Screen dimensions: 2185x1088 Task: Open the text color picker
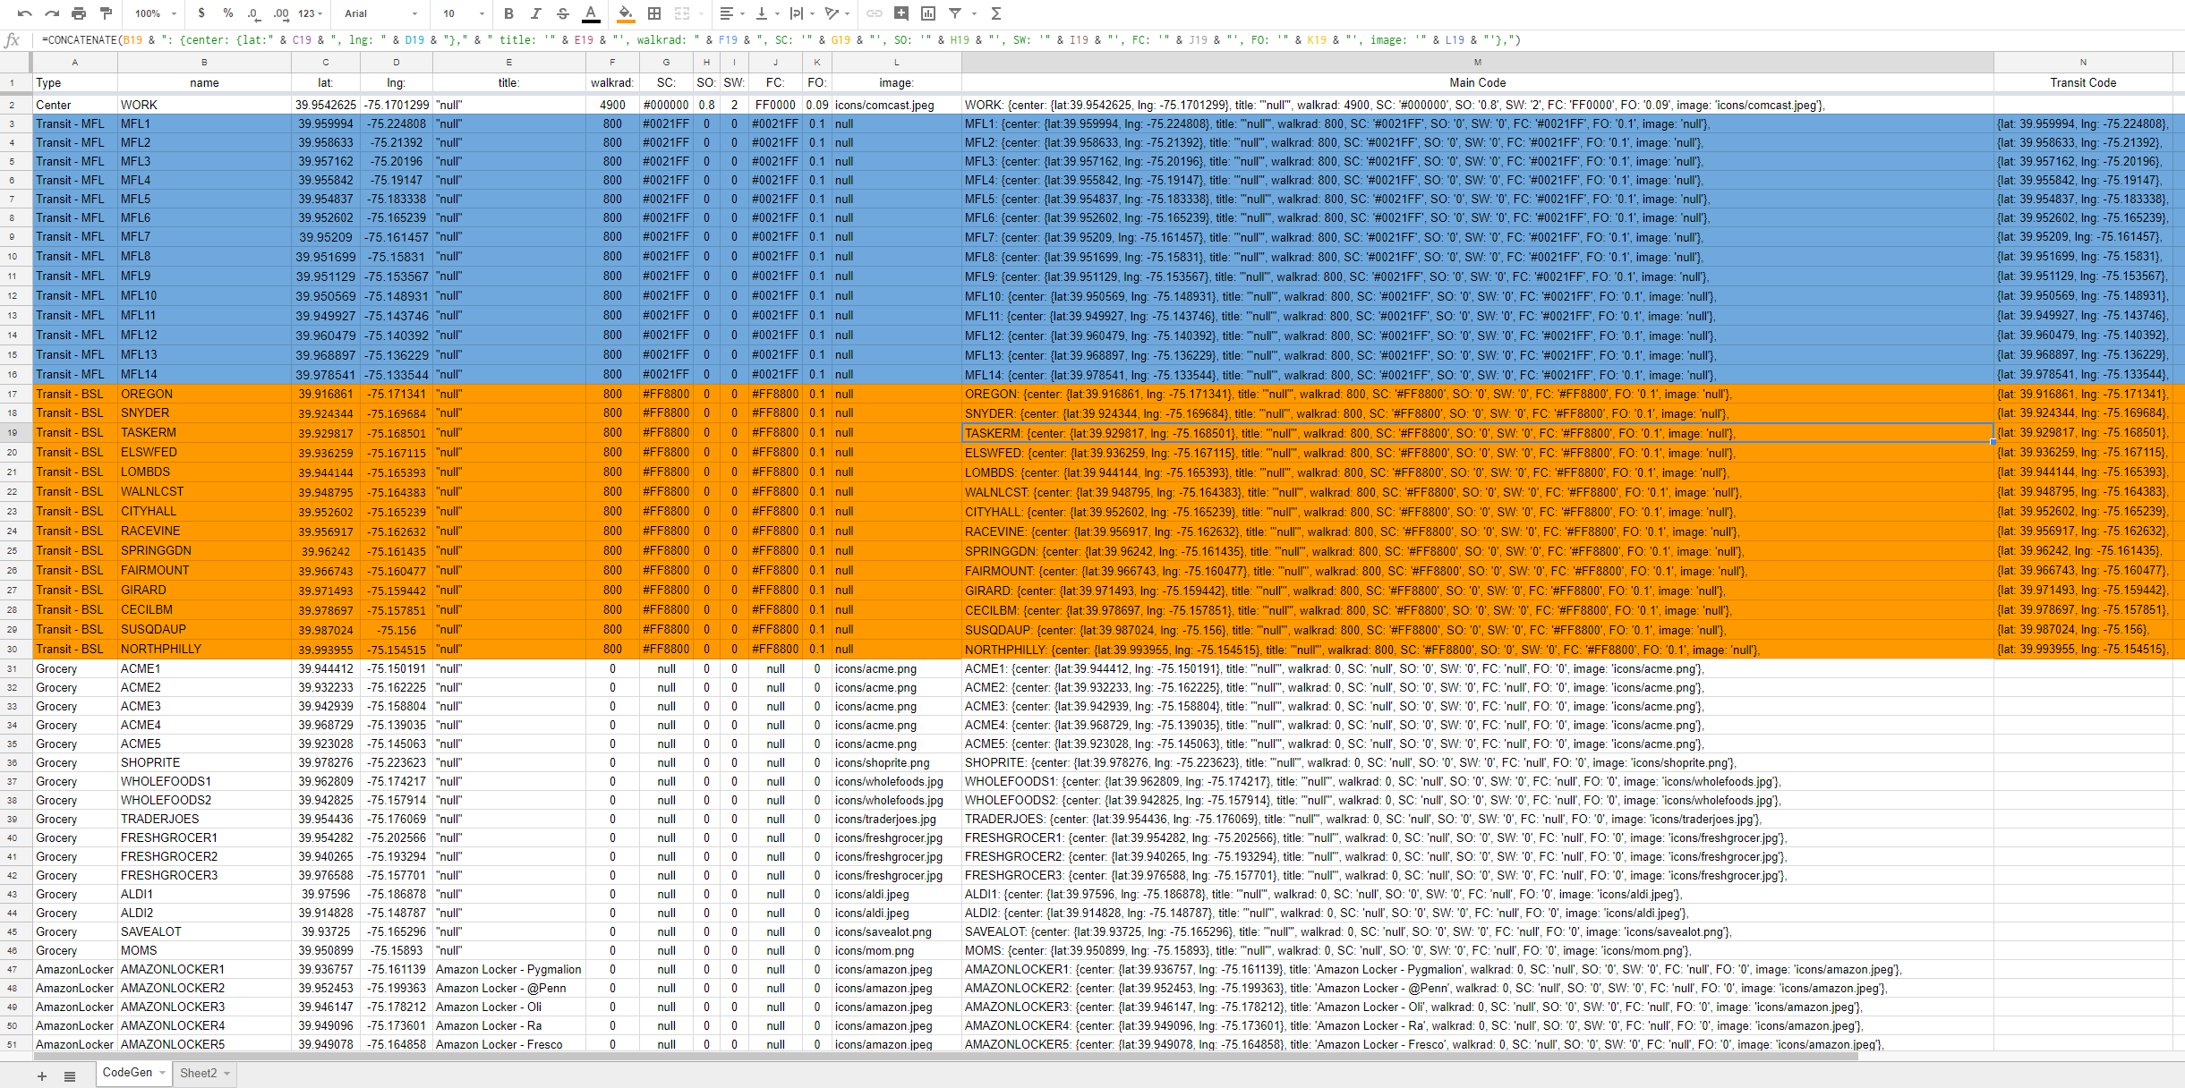pos(591,13)
